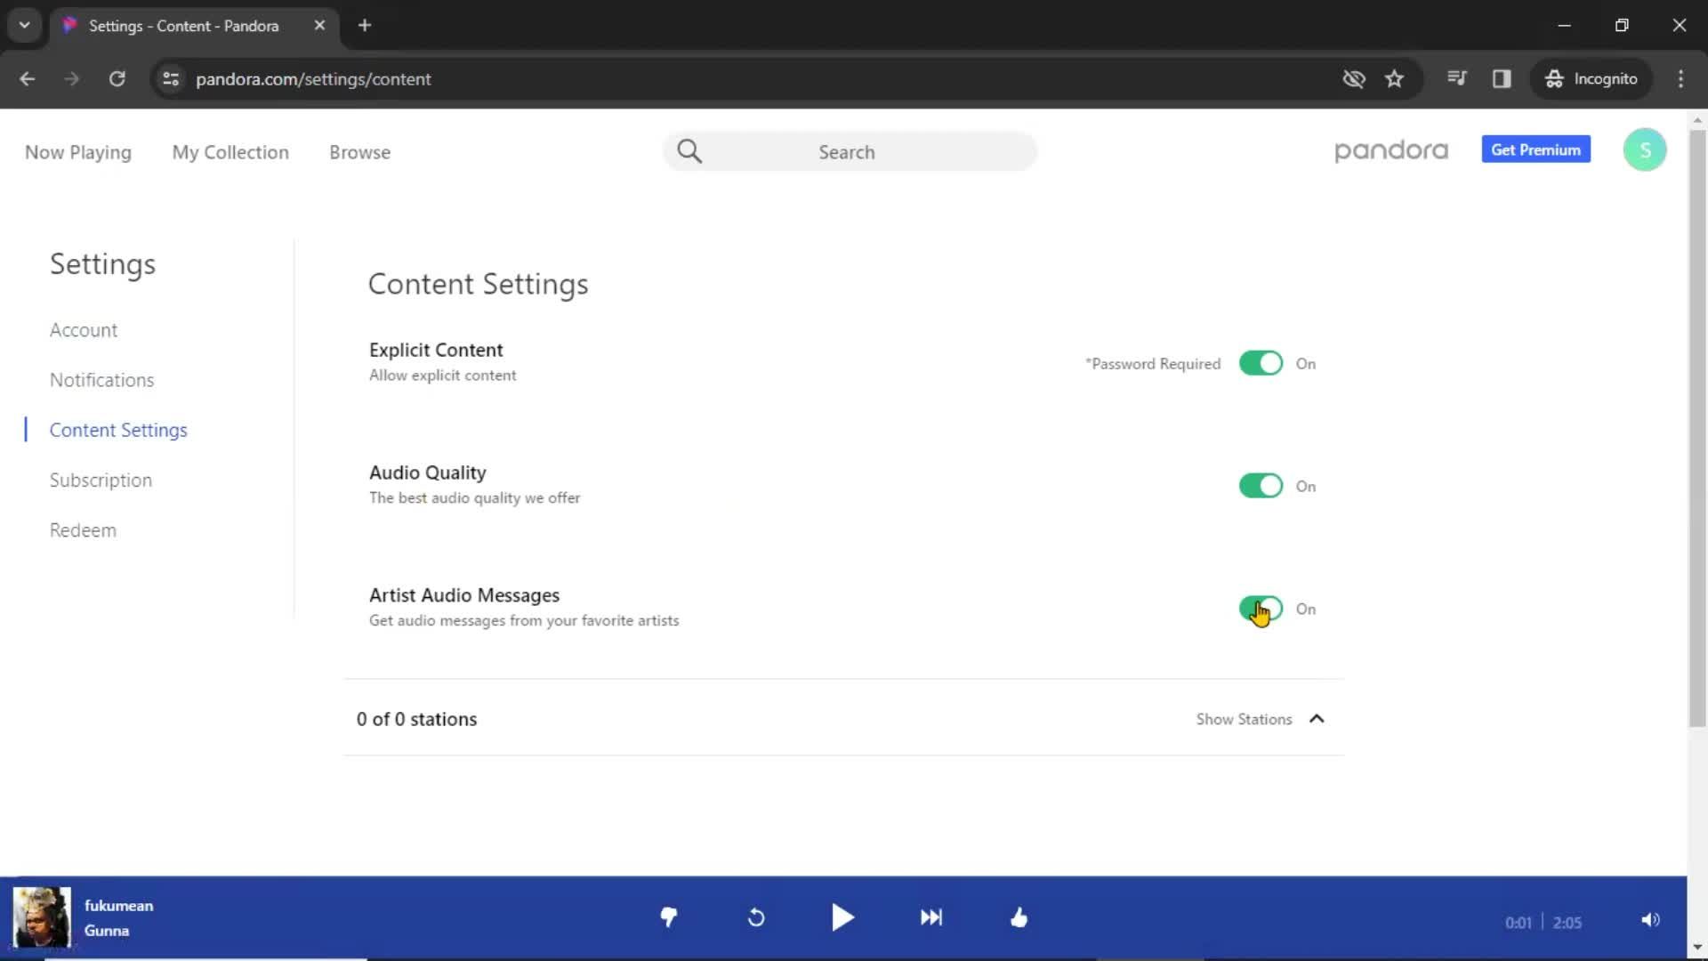
Task: Toggle the Audio Quality switch
Action: click(x=1260, y=485)
